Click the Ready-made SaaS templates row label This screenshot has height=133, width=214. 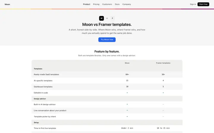[x=46, y=74]
